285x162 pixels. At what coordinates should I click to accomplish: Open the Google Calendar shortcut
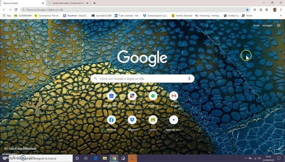pyautogui.click(x=111, y=96)
